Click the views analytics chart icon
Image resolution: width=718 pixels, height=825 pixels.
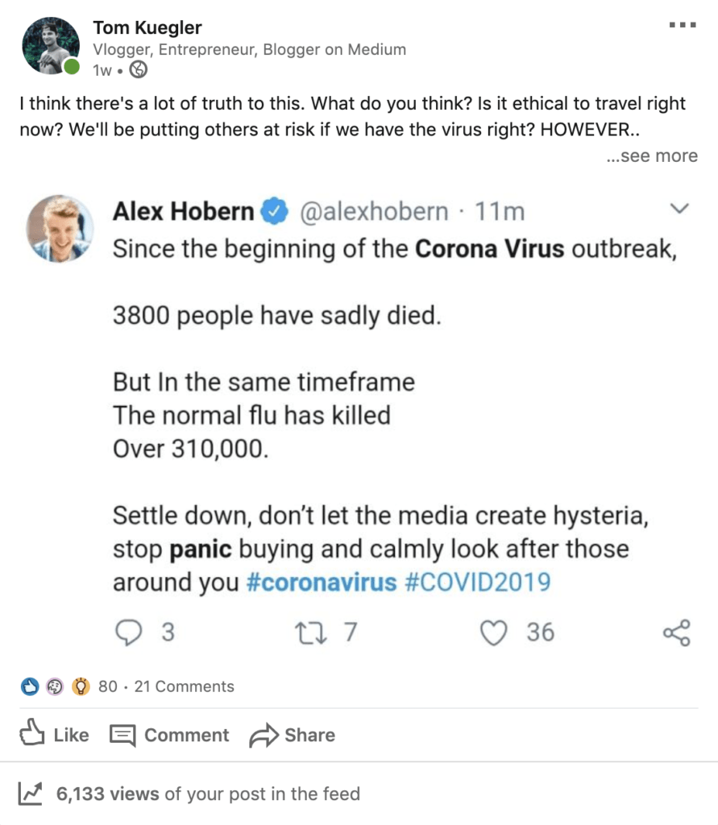pyautogui.click(x=30, y=793)
